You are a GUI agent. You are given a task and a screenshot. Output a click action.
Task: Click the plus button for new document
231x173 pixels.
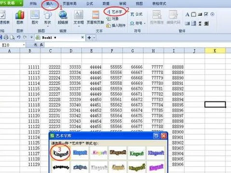click(x=89, y=38)
